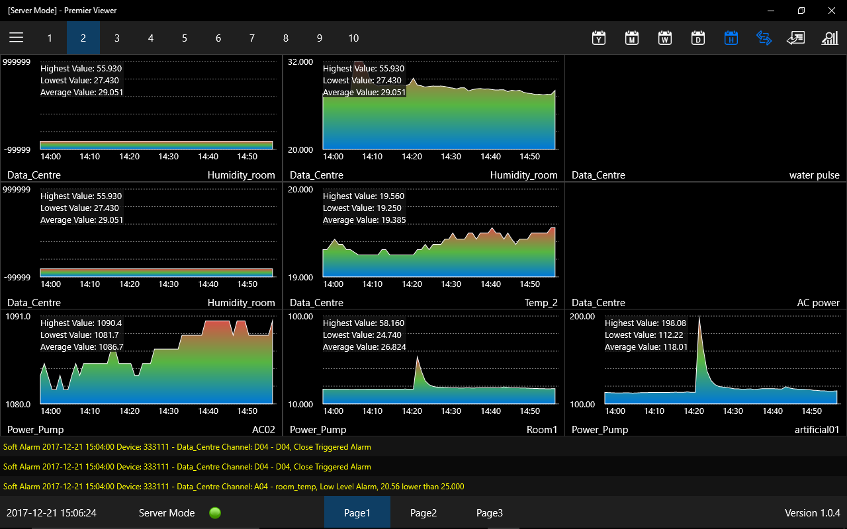Switch to monthly calendar view

tap(632, 38)
